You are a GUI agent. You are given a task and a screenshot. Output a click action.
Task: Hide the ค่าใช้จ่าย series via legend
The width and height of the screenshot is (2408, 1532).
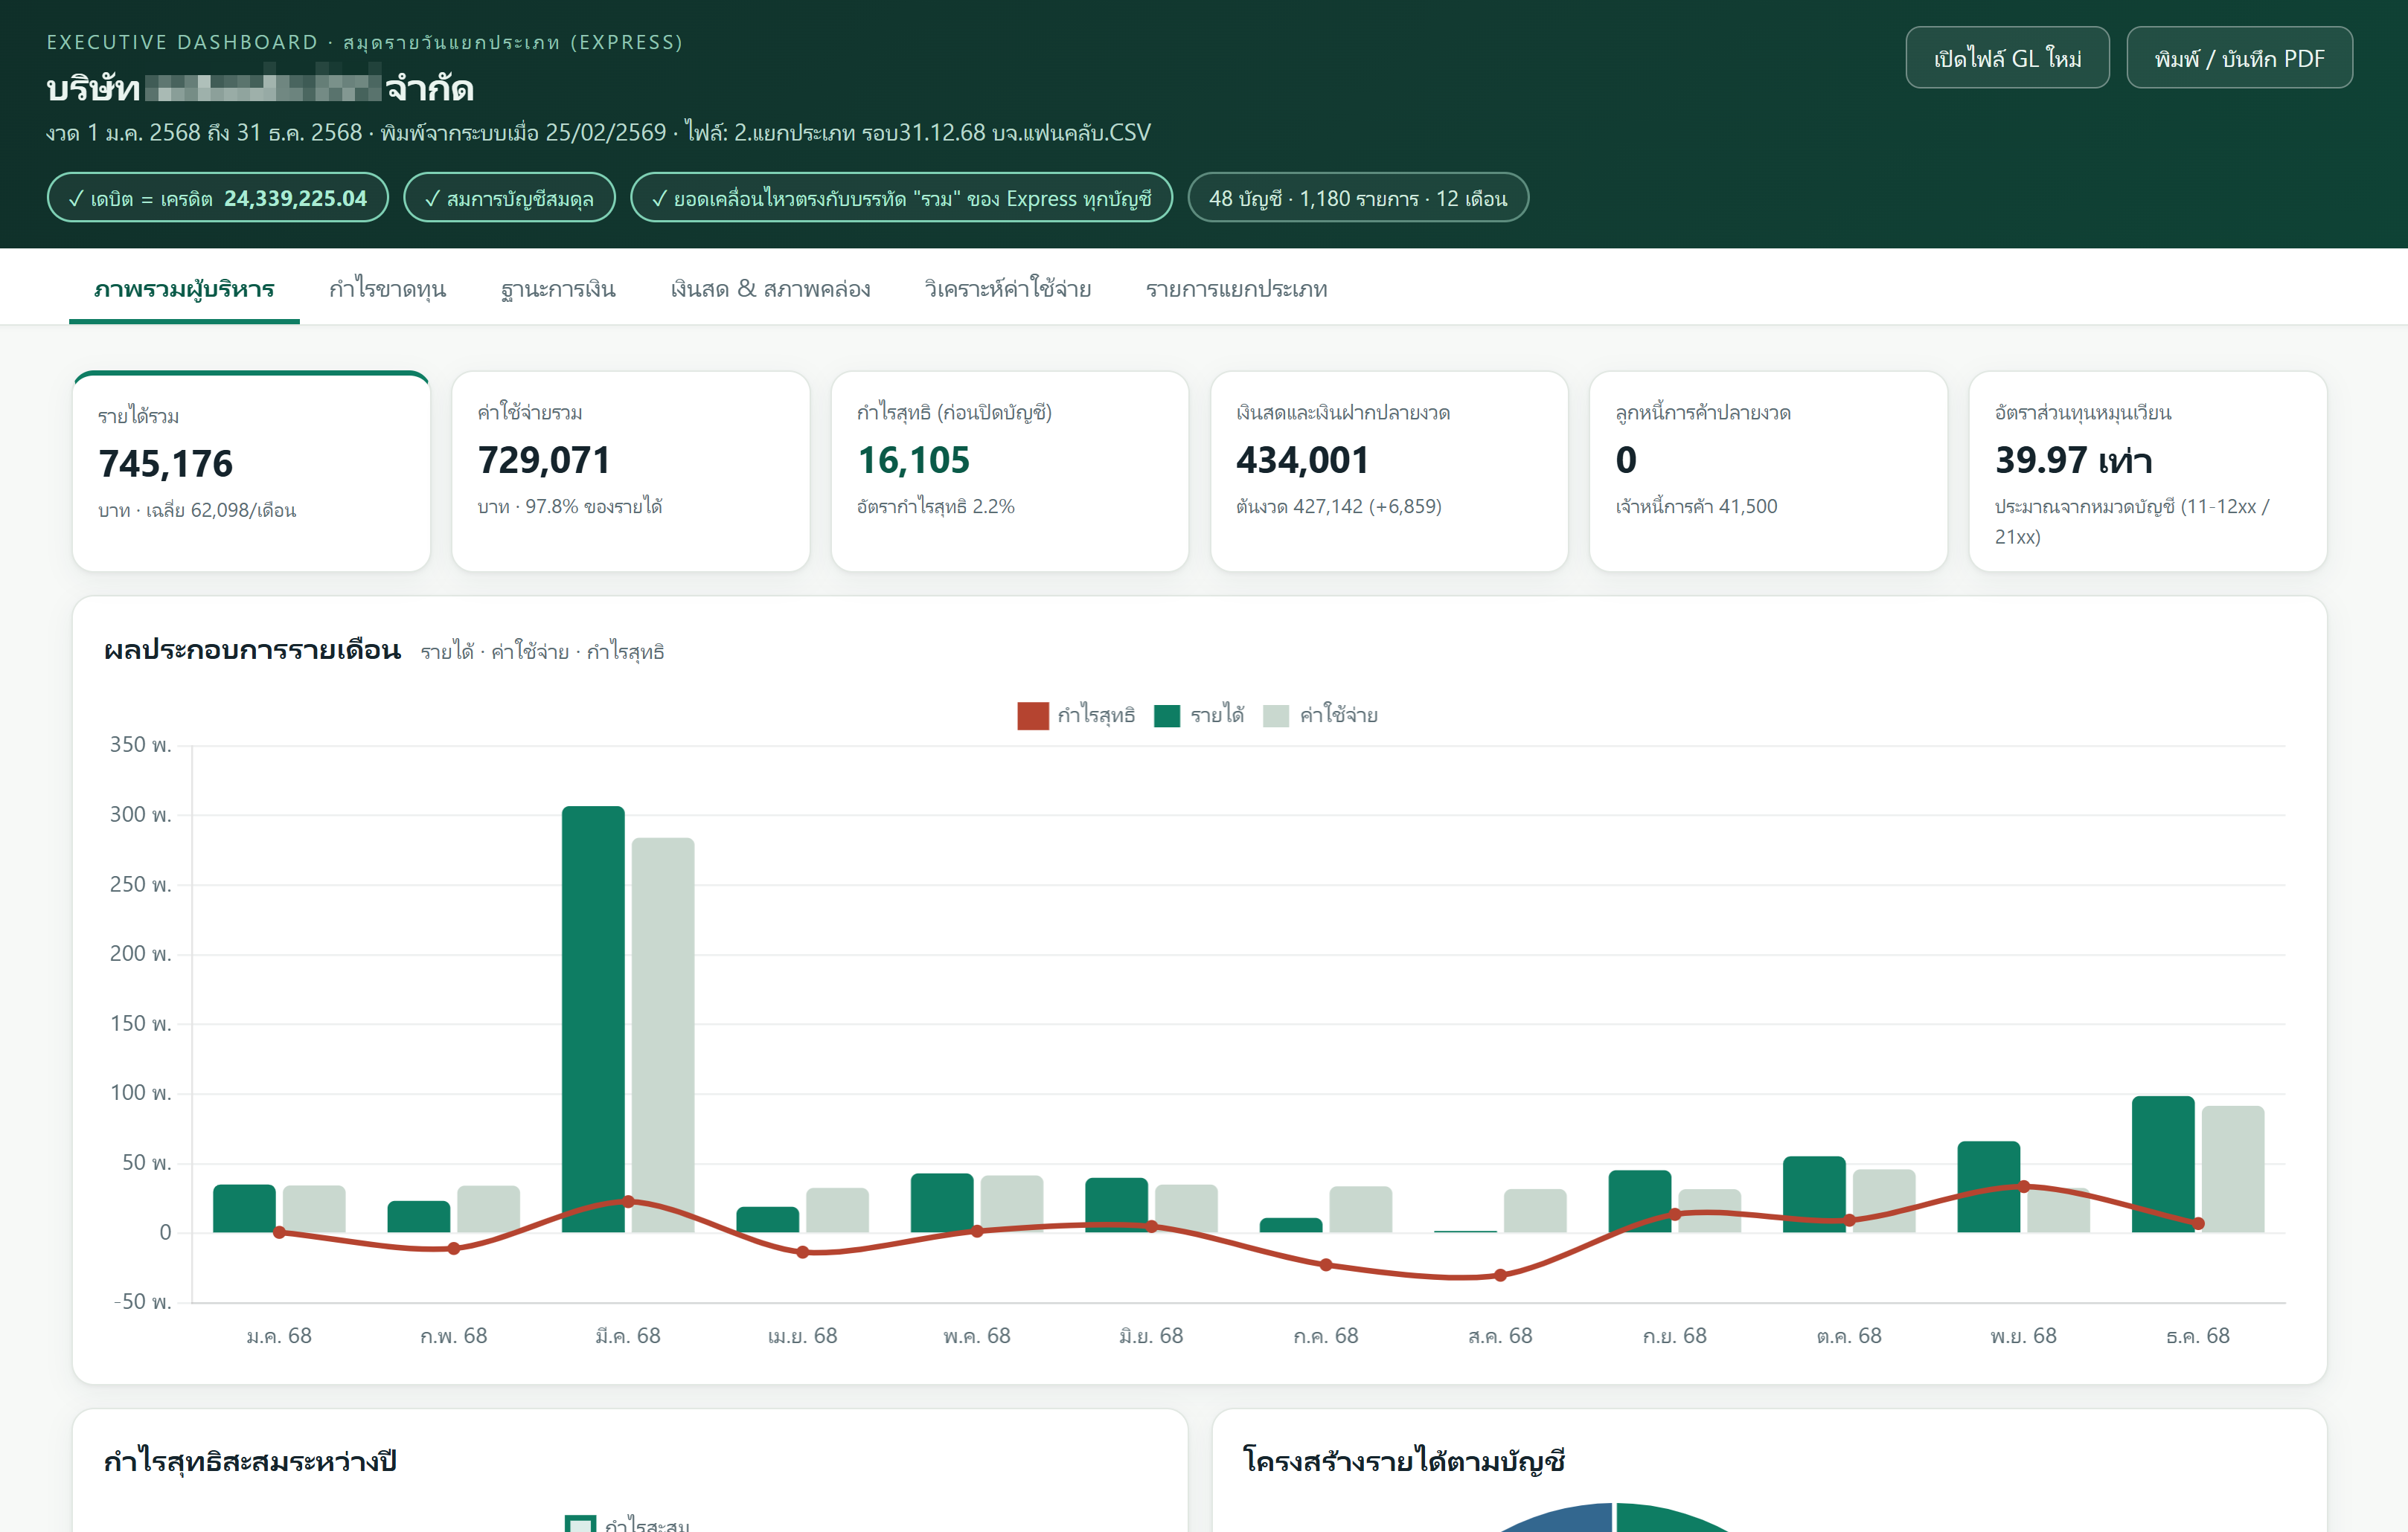tap(1276, 715)
